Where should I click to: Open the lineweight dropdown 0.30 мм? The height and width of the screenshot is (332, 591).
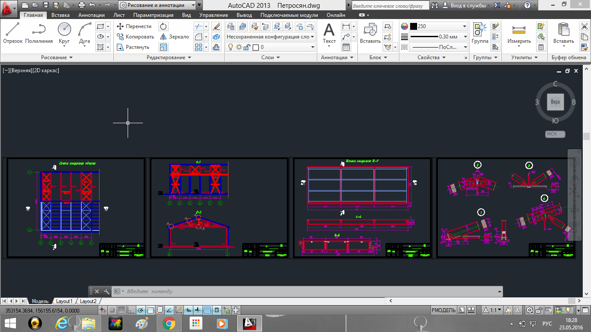click(x=439, y=37)
